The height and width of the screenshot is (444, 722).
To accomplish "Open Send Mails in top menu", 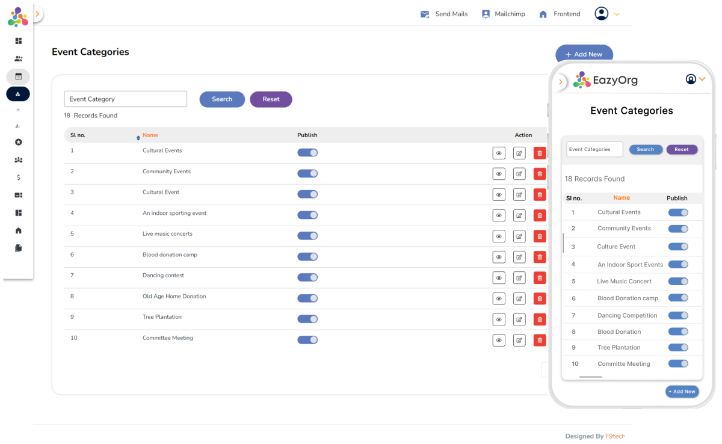I will (444, 14).
